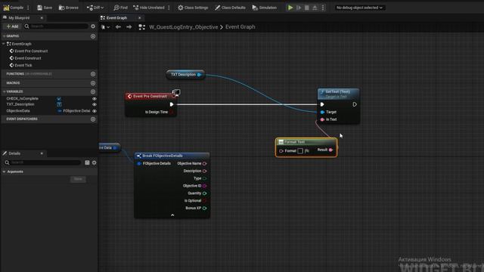The width and height of the screenshot is (484, 272).
Task: Save the blueprint asset
Action: pos(45,8)
